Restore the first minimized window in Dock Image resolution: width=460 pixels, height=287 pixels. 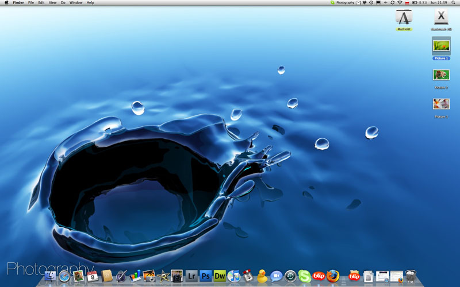pyautogui.click(x=382, y=276)
